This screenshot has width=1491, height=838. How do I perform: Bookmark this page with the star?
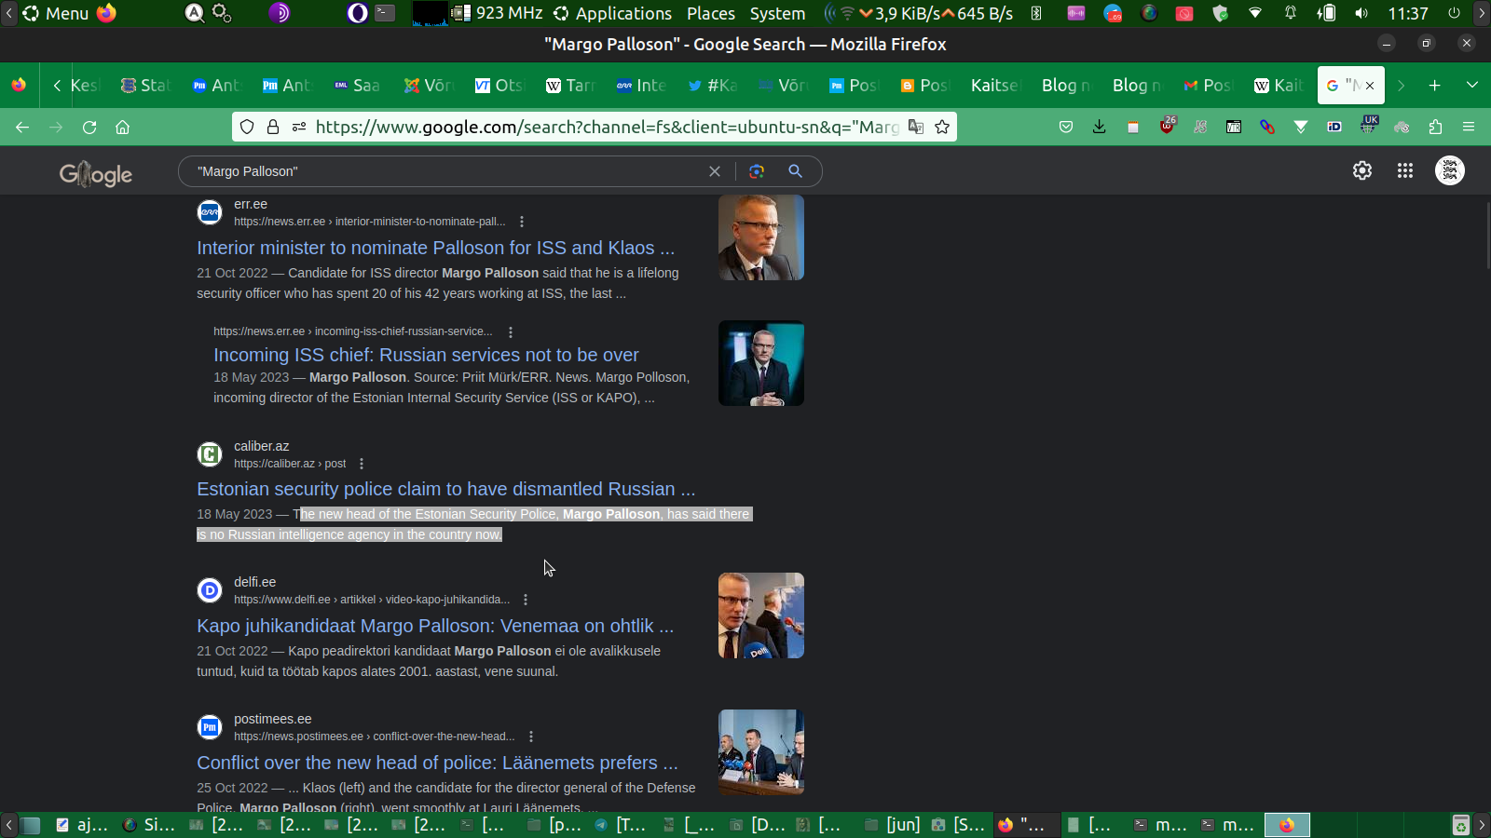pyautogui.click(x=942, y=127)
